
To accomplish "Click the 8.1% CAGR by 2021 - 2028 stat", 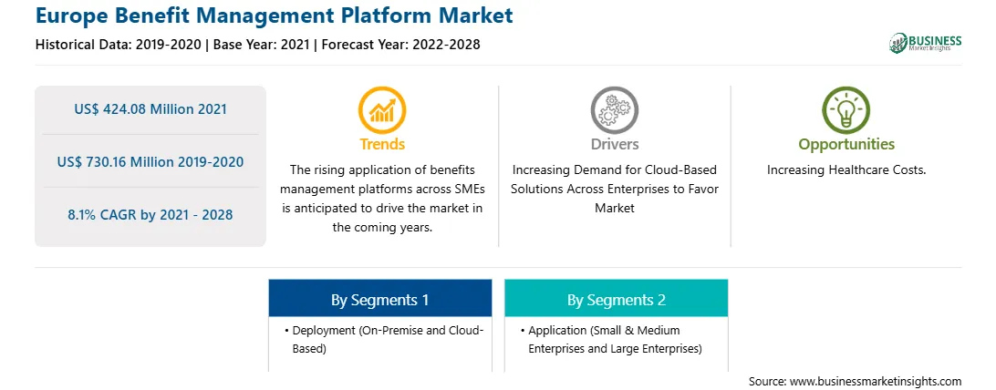I will (x=150, y=215).
